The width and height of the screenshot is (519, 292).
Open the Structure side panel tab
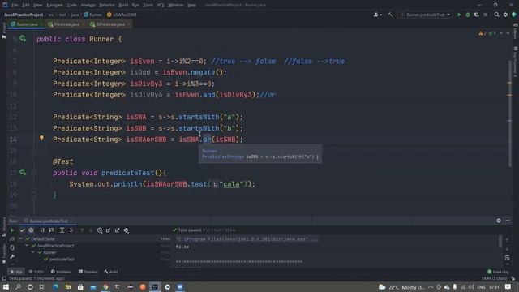(3, 226)
